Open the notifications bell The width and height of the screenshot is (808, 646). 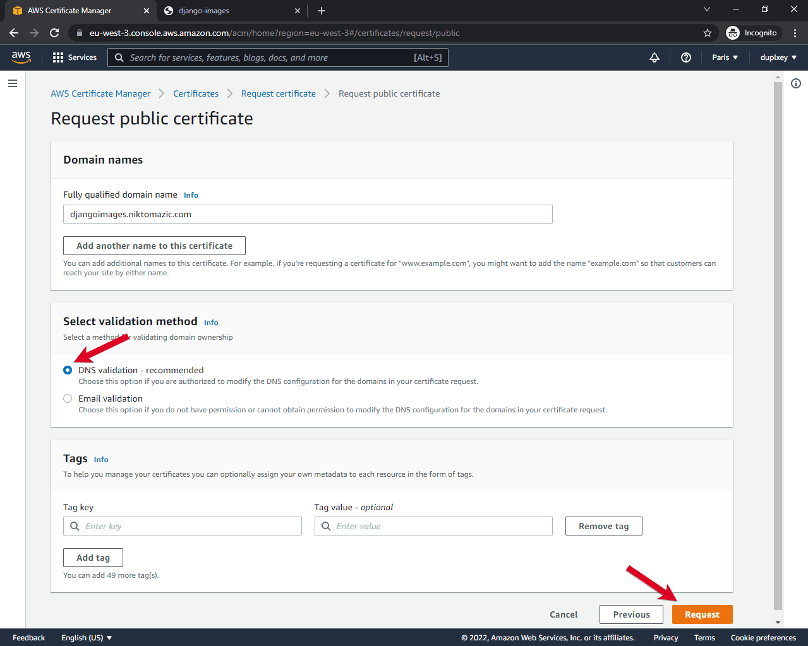coord(654,57)
